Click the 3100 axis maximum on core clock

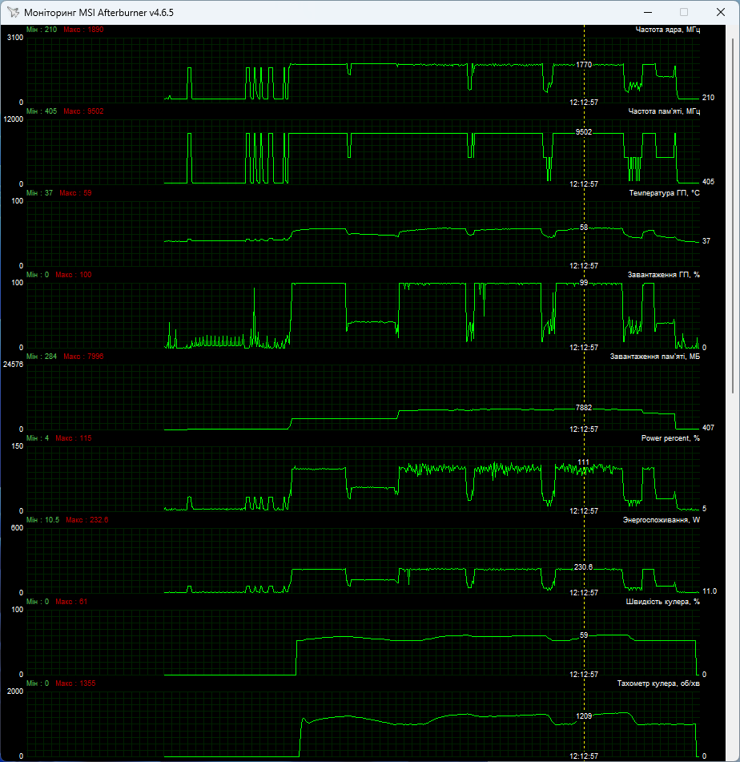click(x=15, y=38)
